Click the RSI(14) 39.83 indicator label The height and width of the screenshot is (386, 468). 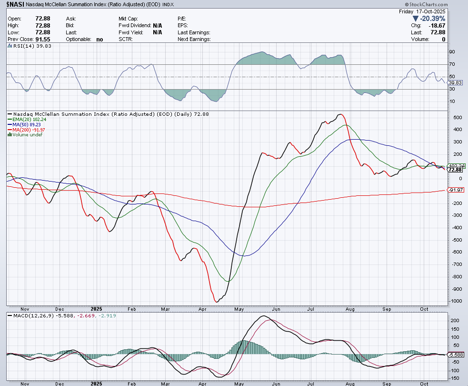(x=32, y=46)
